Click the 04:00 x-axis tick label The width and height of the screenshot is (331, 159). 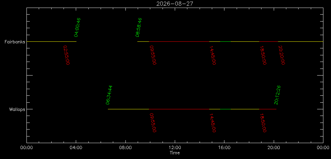pos(76,147)
